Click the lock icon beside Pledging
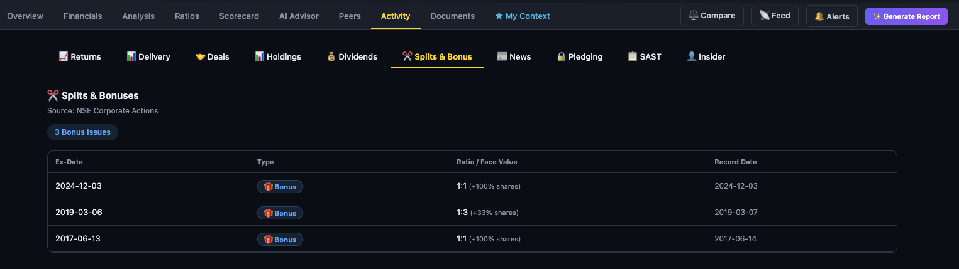Image resolution: width=959 pixels, height=269 pixels. pyautogui.click(x=562, y=56)
